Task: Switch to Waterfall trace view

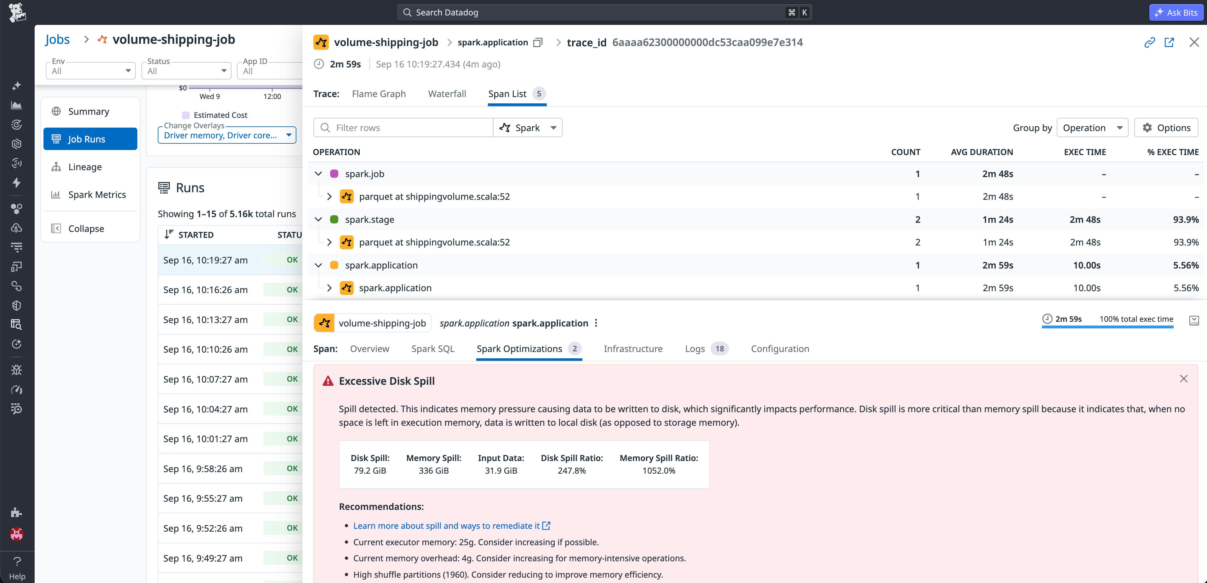Action: [x=447, y=94]
